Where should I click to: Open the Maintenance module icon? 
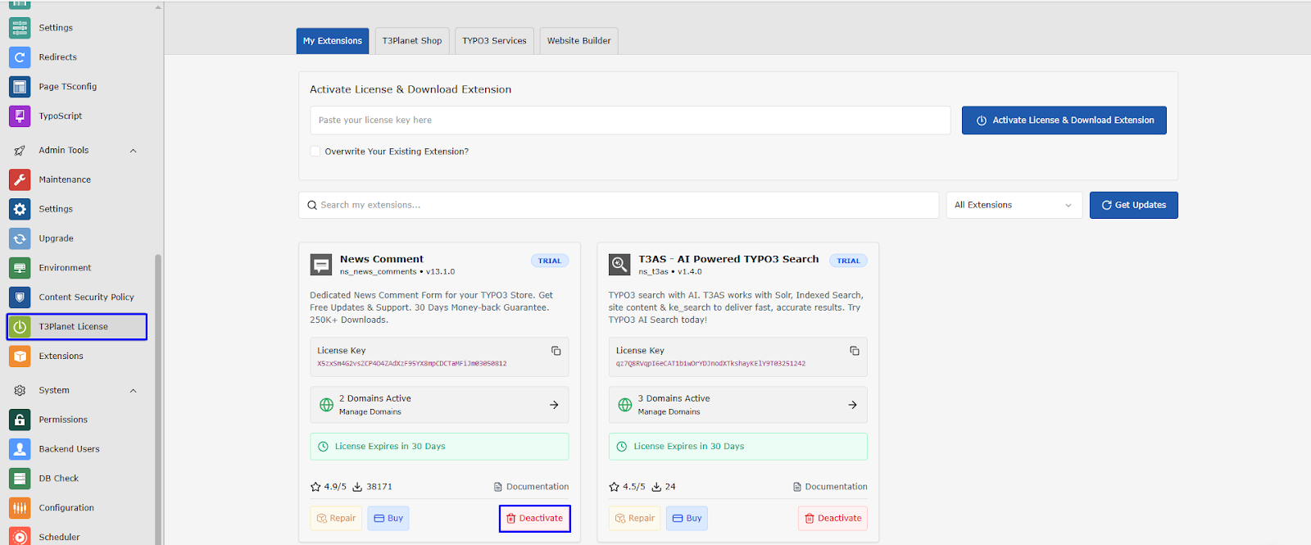click(x=20, y=179)
